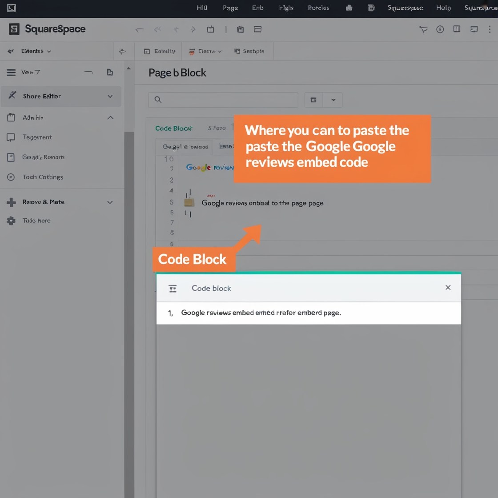Viewport: 498px width, 498px height.
Task: Click the filter funnel icon
Action: click(x=423, y=29)
